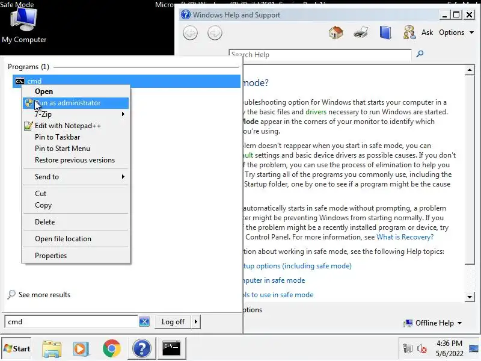Choose Delete in context menu
Image resolution: width=481 pixels, height=361 pixels.
click(76, 221)
